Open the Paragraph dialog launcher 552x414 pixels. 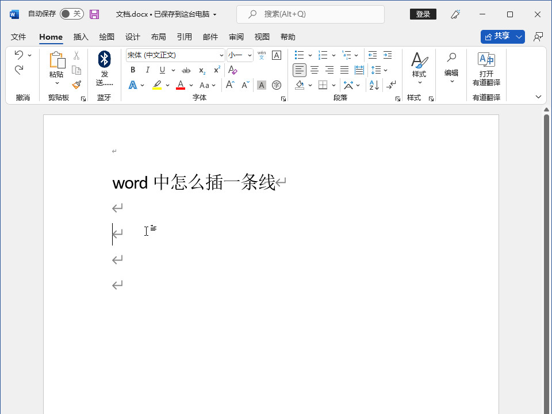click(398, 99)
